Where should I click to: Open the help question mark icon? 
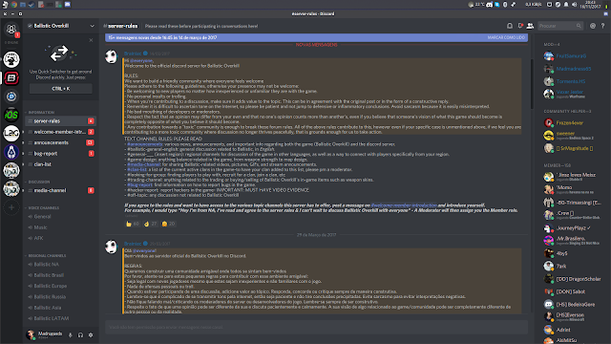click(602, 26)
